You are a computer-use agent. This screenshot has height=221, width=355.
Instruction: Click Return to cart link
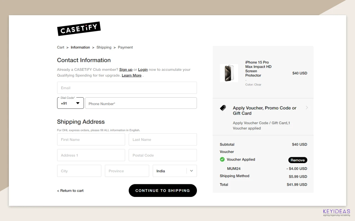coord(70,191)
